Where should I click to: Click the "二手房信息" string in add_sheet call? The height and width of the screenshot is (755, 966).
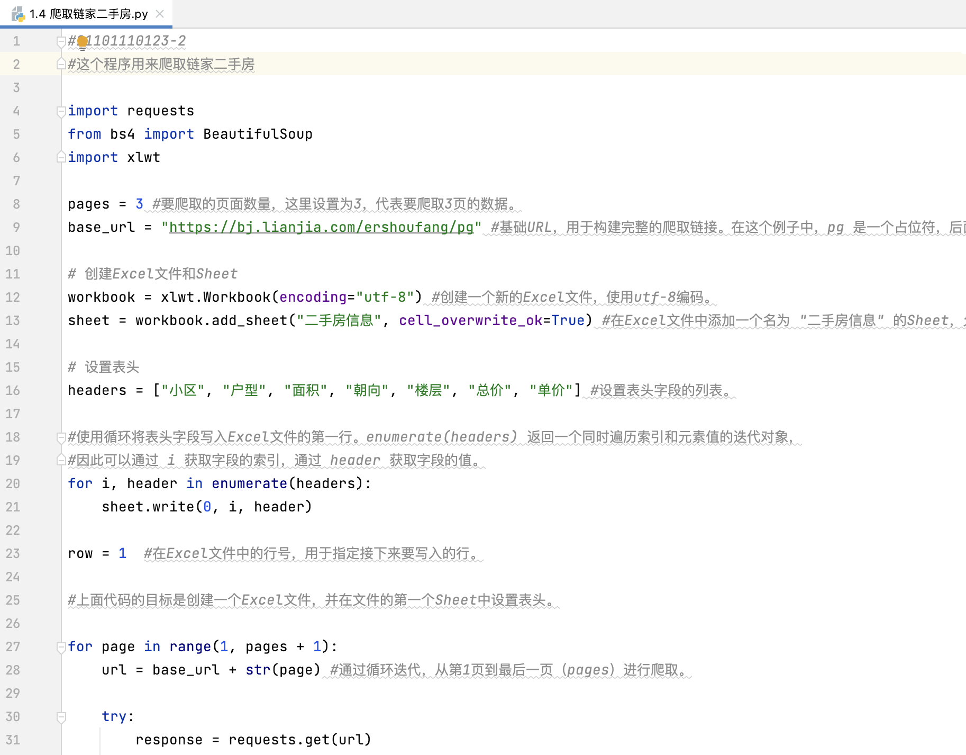tap(339, 320)
